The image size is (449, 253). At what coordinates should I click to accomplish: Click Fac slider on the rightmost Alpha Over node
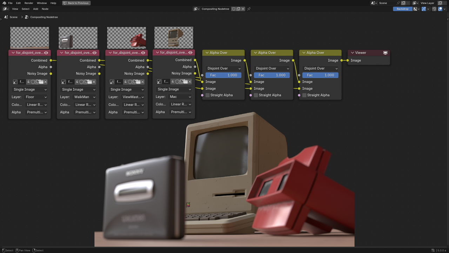pos(320,75)
